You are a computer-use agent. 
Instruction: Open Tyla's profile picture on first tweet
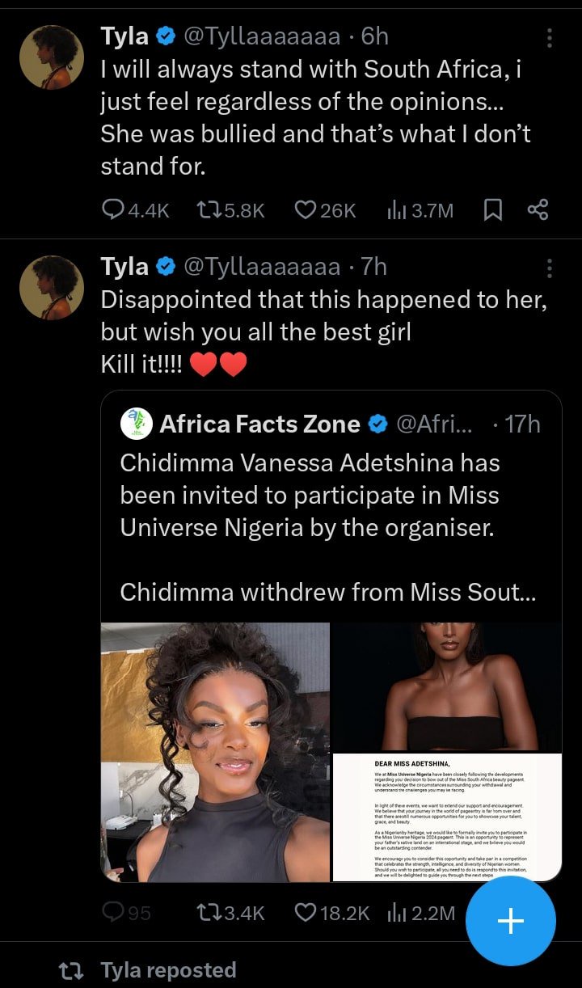(x=53, y=57)
